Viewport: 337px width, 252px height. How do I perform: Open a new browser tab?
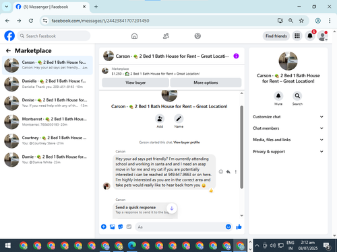(96, 7)
